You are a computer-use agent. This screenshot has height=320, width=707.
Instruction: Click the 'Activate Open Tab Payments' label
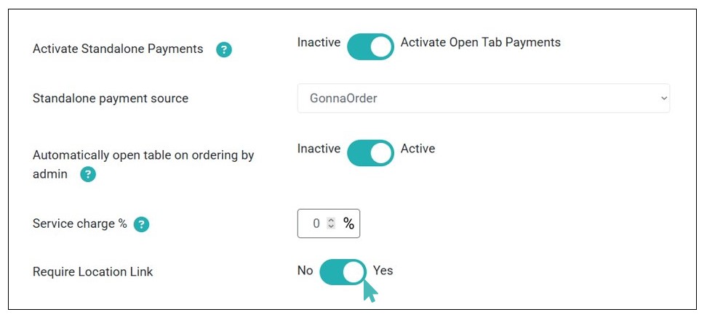click(x=480, y=42)
